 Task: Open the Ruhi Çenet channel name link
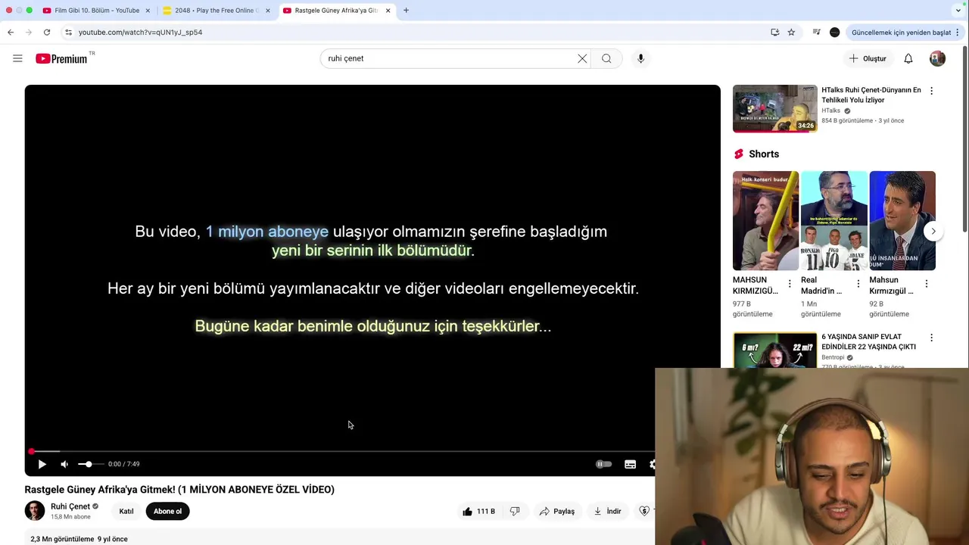[70, 506]
